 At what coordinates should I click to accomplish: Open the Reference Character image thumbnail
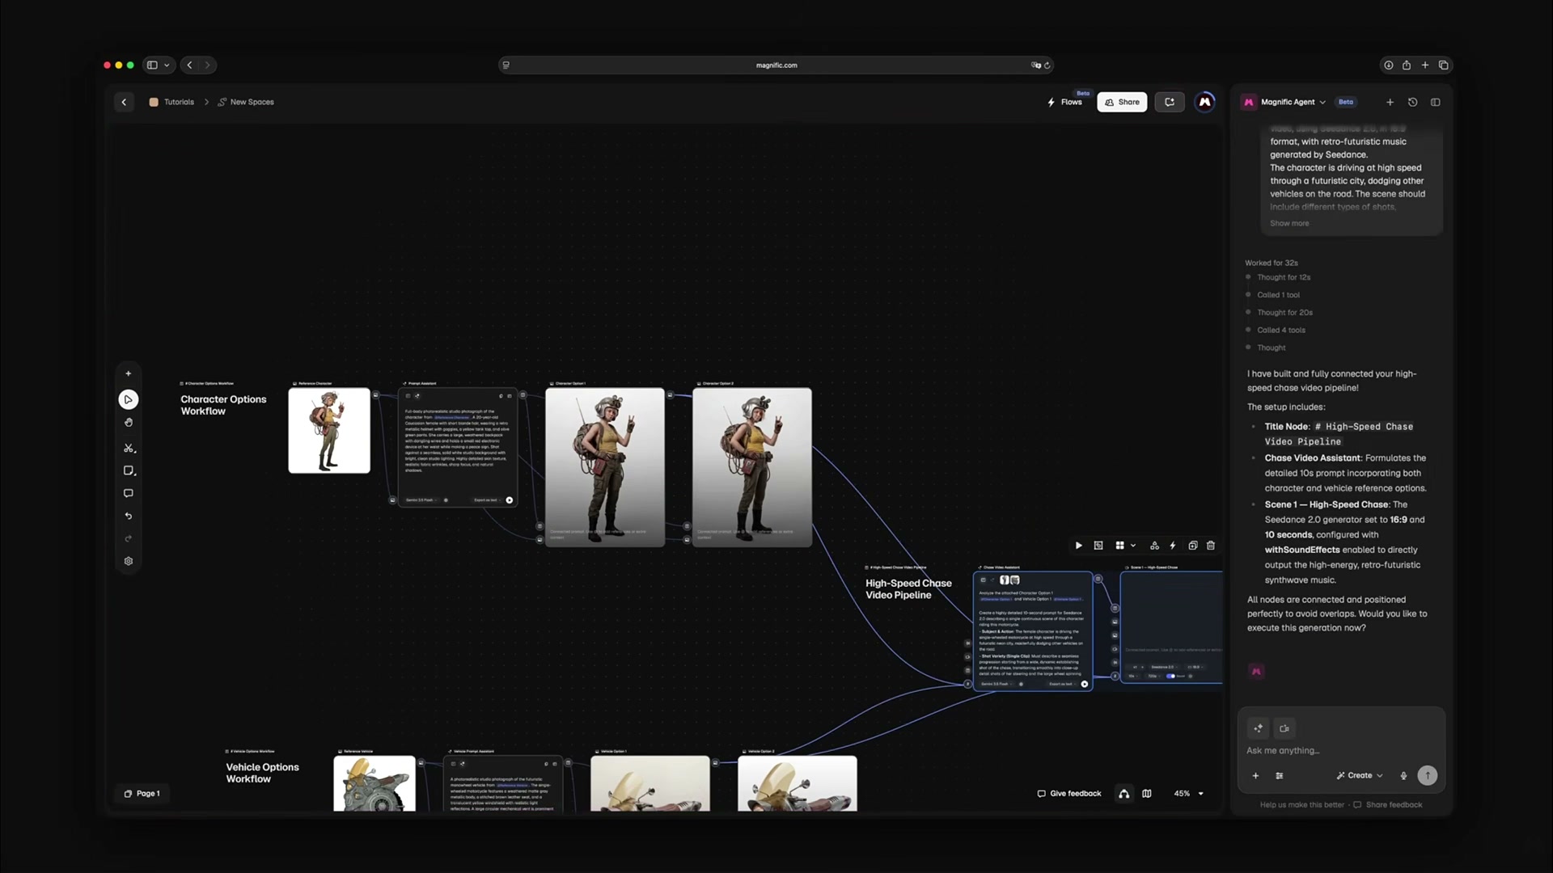(329, 430)
